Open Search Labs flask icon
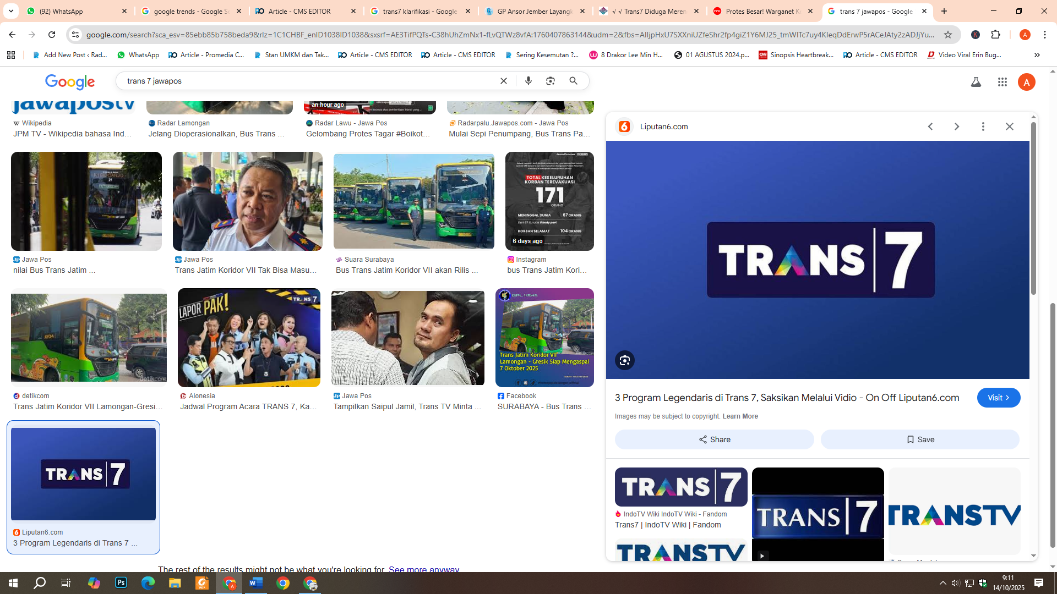This screenshot has width=1057, height=594. (976, 82)
